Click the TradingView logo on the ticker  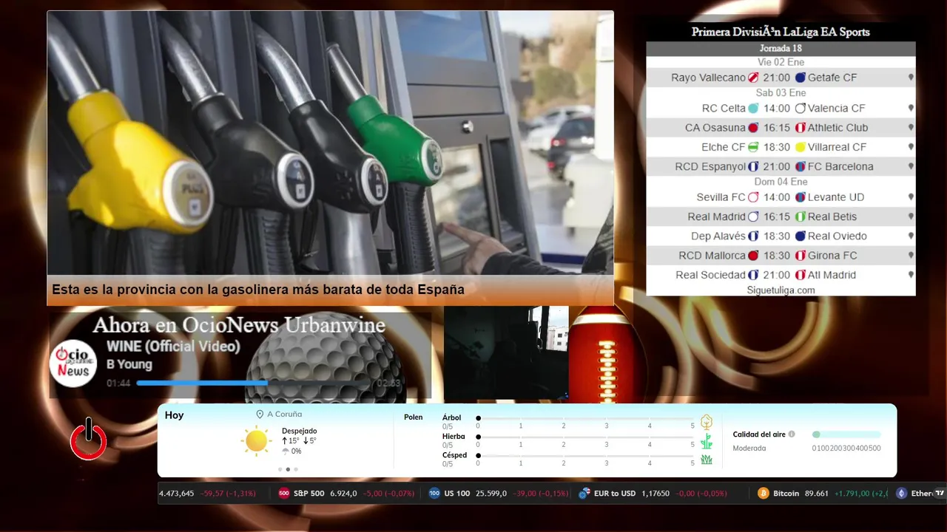coord(940,494)
